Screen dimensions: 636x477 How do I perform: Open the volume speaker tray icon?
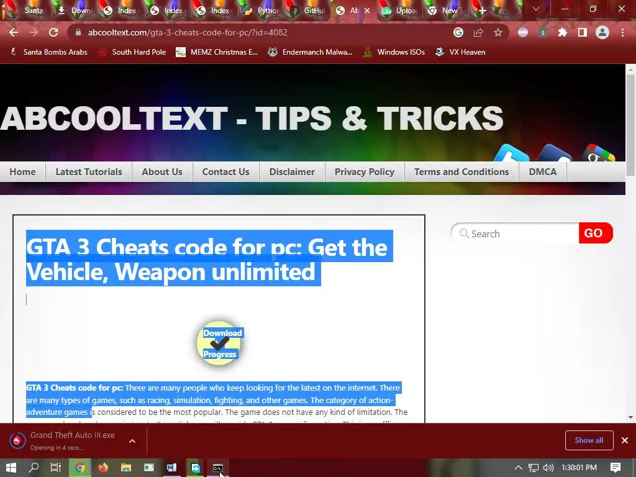coord(548,468)
